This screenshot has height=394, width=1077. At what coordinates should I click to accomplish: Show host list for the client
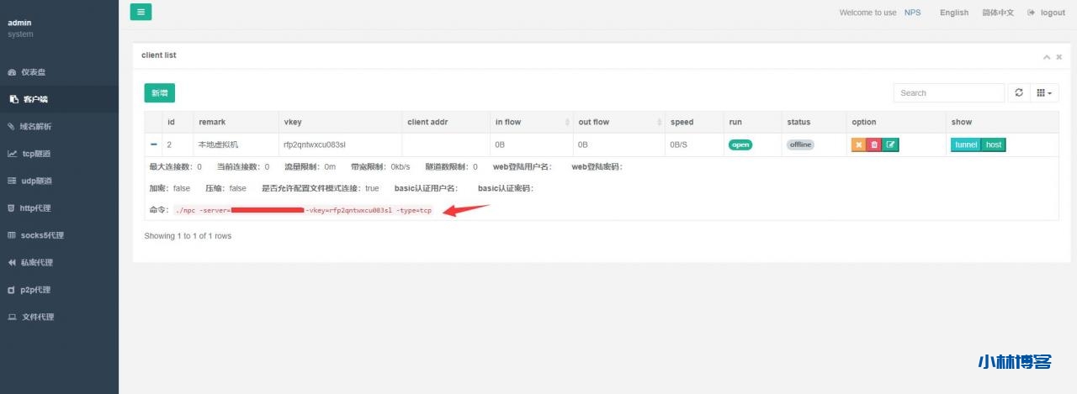tap(994, 144)
